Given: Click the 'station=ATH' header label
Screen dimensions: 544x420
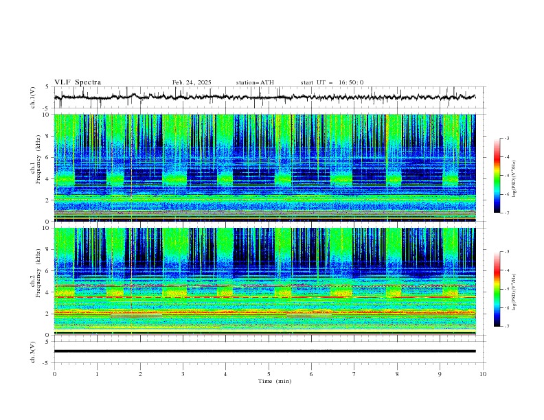Looking at the screenshot, I should 255,82.
